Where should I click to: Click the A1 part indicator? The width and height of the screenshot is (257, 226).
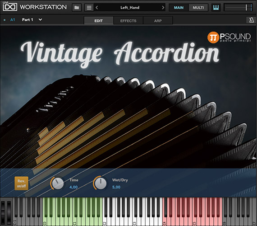tap(13, 20)
